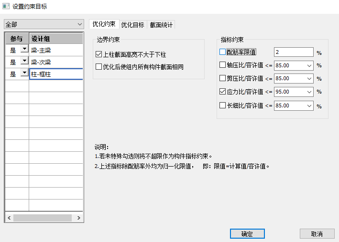Tick the 长细比/容许值 checkbox
This screenshot has height=242, width=339.
pos(222,105)
